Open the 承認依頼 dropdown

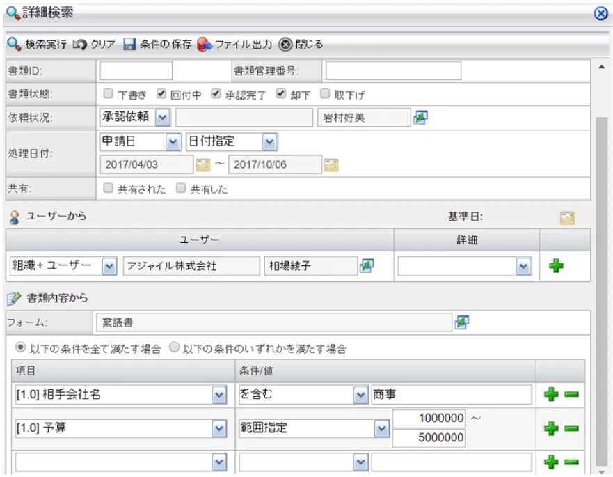coord(162,118)
